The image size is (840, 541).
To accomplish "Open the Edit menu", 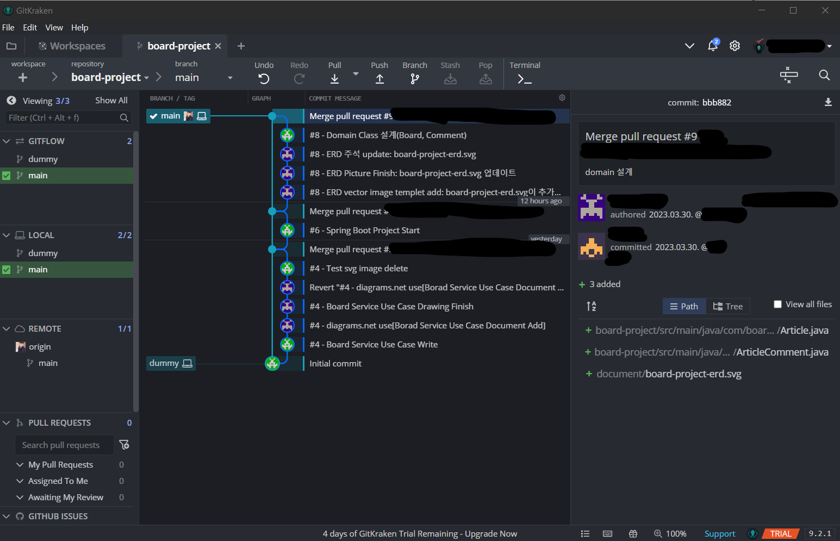I will 30,27.
